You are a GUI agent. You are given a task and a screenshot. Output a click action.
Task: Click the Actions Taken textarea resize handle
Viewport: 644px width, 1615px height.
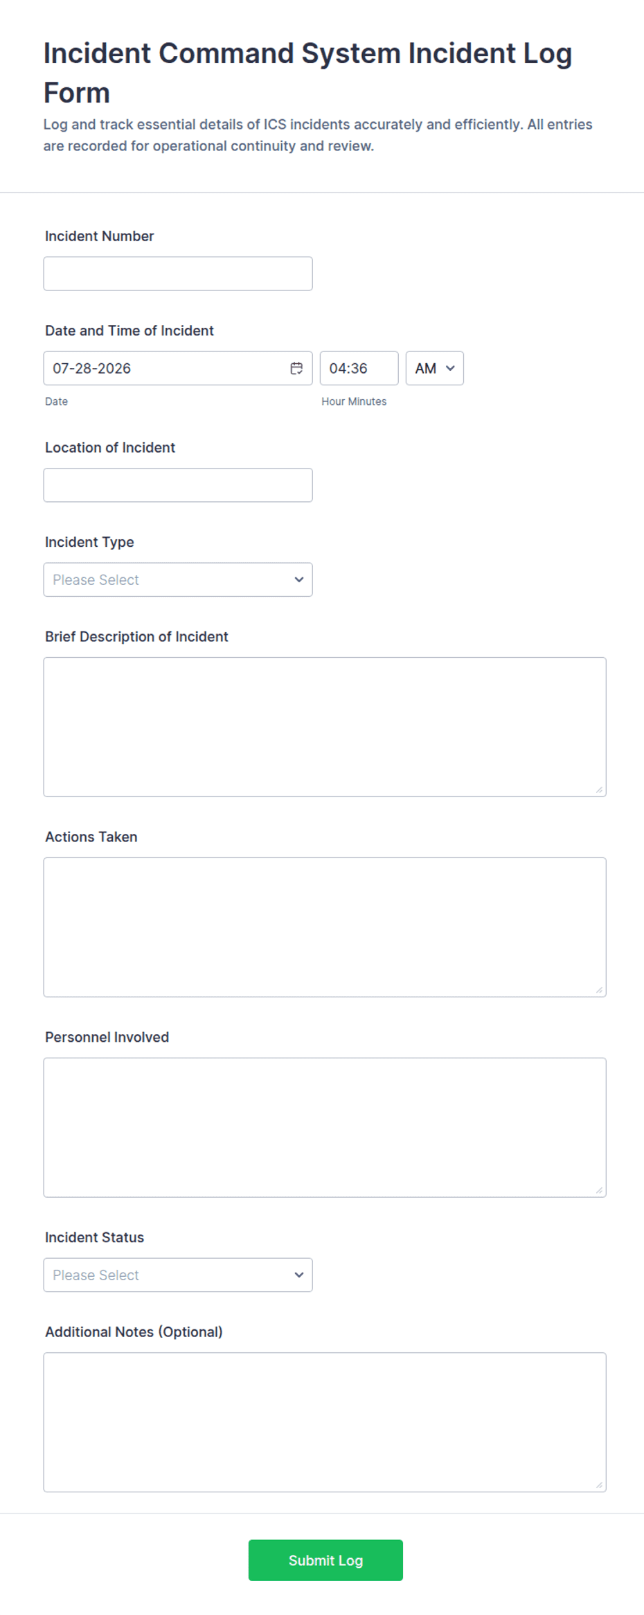[x=599, y=990]
